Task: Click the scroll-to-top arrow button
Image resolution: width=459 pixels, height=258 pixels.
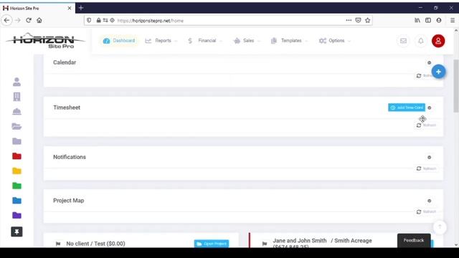Action: pos(440,226)
